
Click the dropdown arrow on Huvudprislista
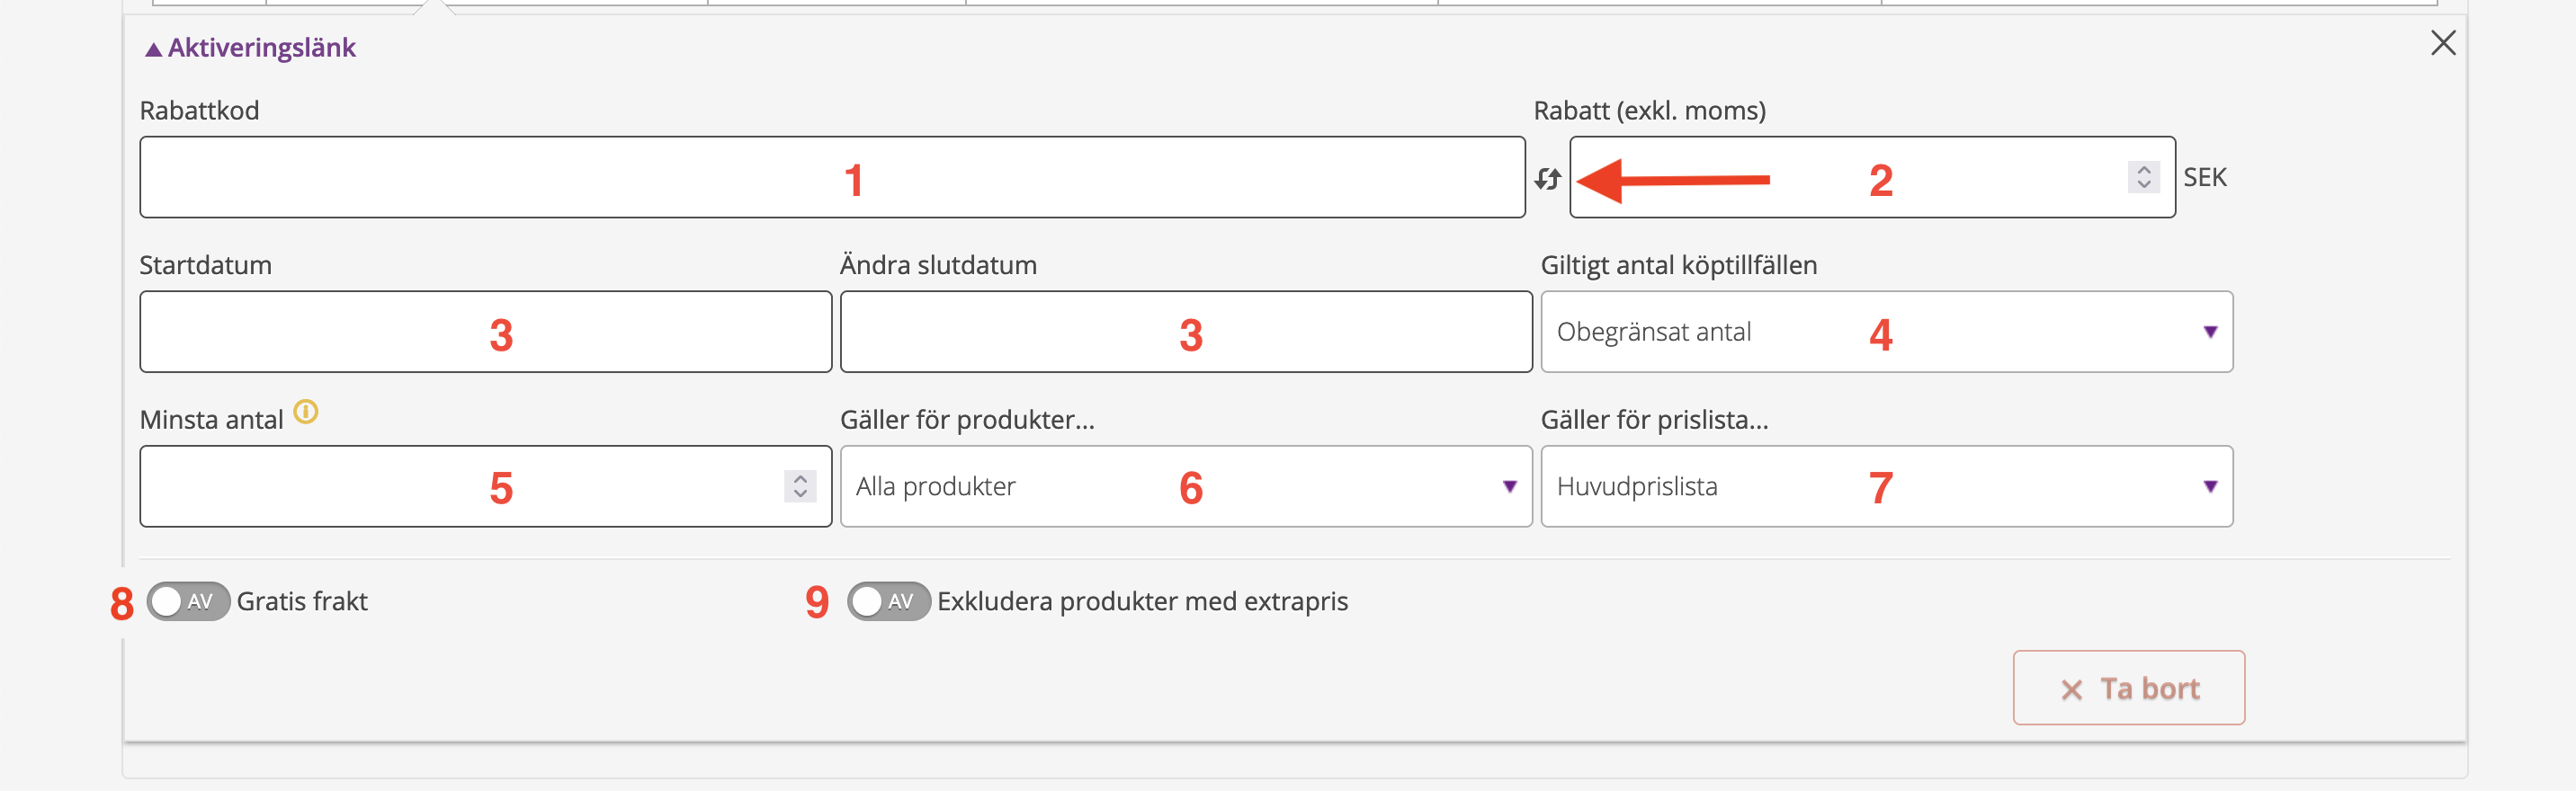[x=2210, y=486]
